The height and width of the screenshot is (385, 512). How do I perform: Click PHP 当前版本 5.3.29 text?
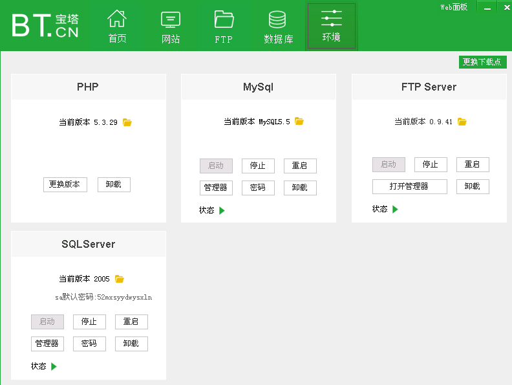(88, 122)
